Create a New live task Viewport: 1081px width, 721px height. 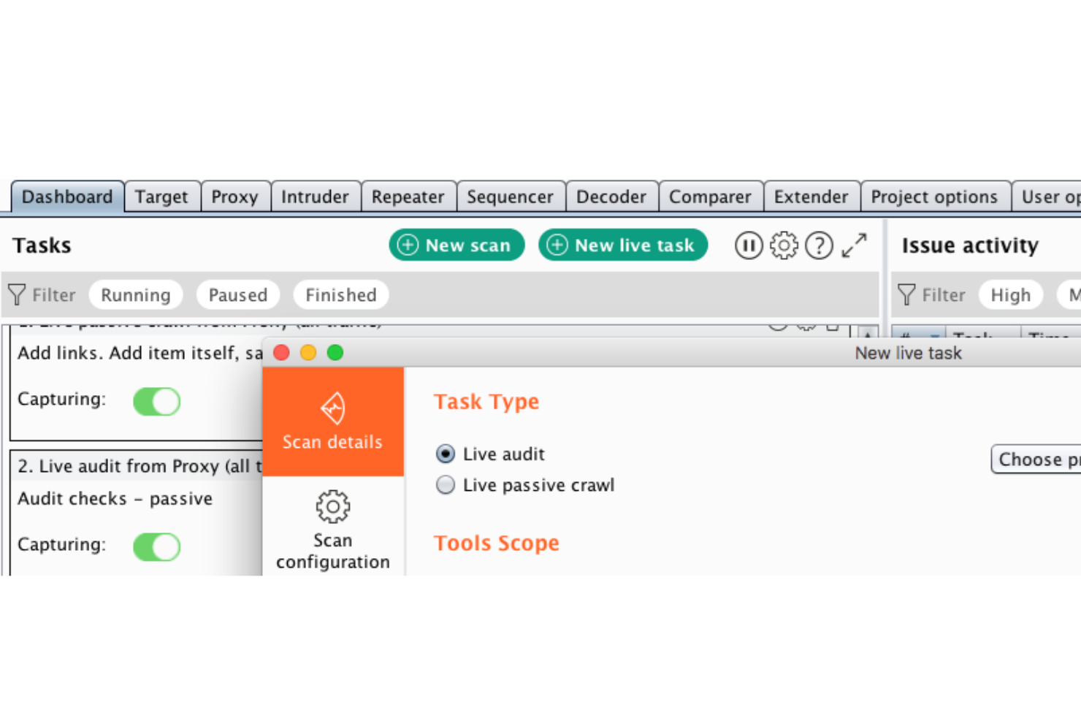622,245
